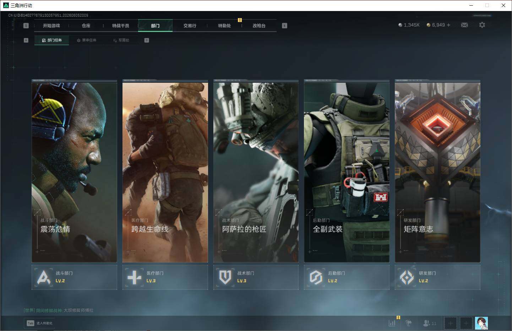512x331 pixels.
Task: Click the 6,949 currency amount
Action: pos(439,25)
